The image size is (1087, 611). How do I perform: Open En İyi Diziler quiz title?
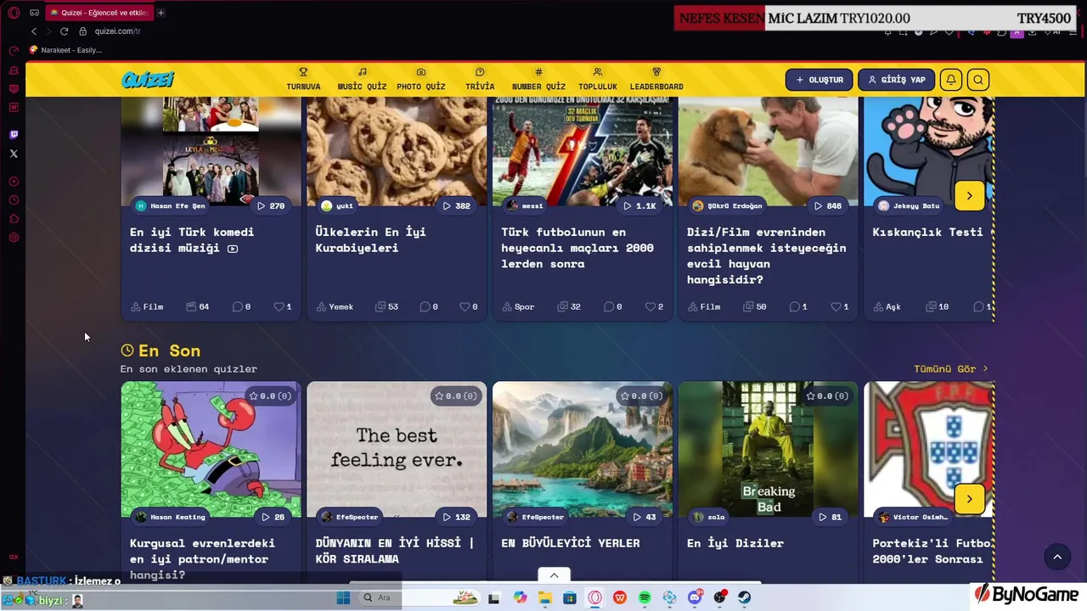tap(735, 543)
